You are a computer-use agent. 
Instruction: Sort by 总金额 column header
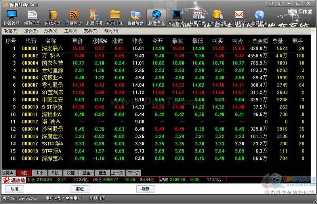click(260, 41)
